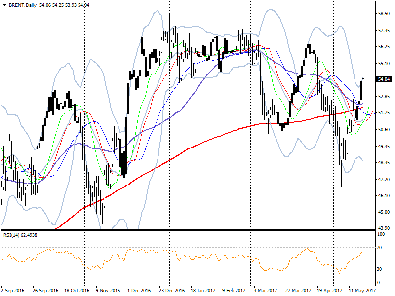Select the 56.25 price axis label
395x296 pixels.
384,47
